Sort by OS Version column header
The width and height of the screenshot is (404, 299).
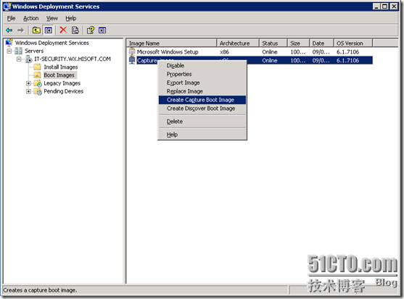(353, 43)
